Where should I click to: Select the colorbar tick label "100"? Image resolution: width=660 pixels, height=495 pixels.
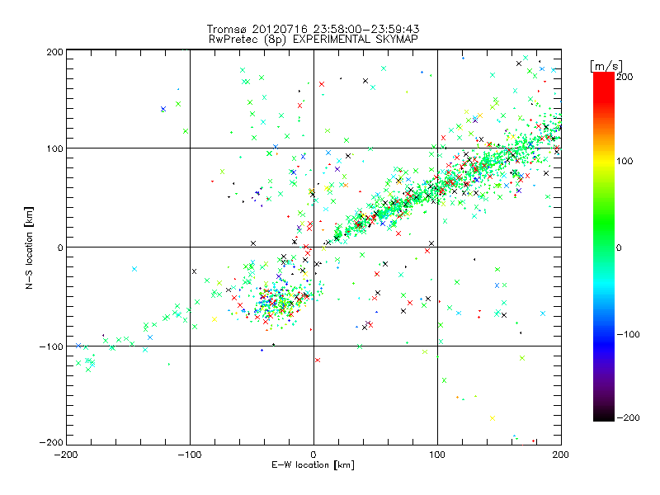pyautogui.click(x=625, y=161)
